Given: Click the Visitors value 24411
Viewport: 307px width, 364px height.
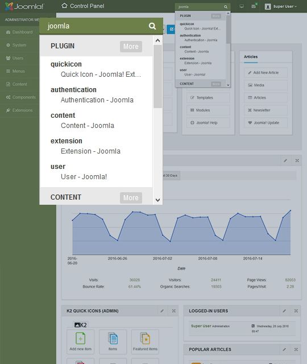Looking at the screenshot, I should coord(216,280).
